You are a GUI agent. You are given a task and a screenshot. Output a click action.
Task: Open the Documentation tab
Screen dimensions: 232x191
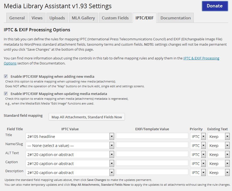tap(175, 18)
